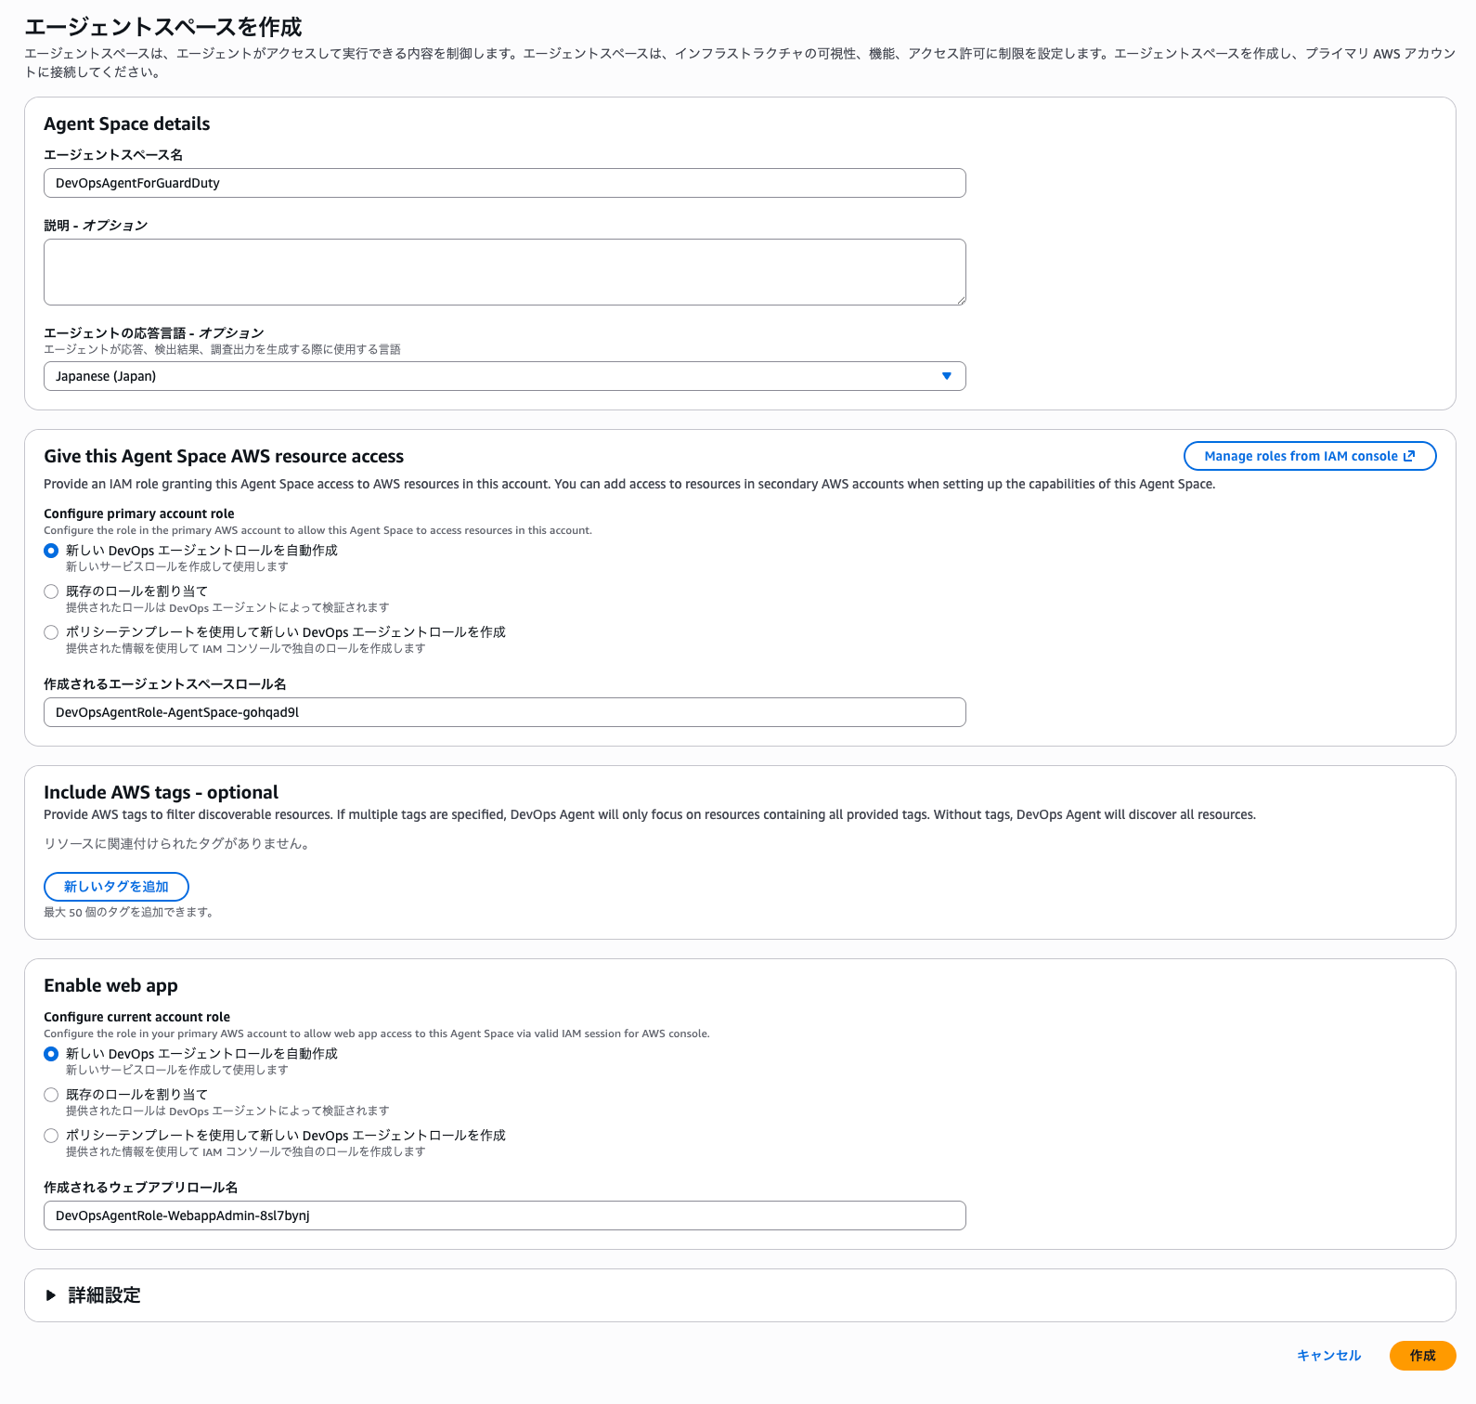This screenshot has width=1476, height=1404.
Task: Select policy template option under Enable web app
Action: coord(51,1136)
